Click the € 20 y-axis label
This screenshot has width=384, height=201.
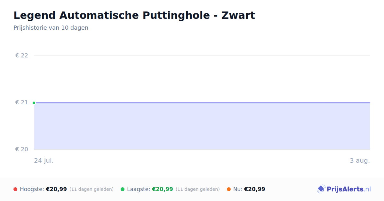pyautogui.click(x=22, y=149)
